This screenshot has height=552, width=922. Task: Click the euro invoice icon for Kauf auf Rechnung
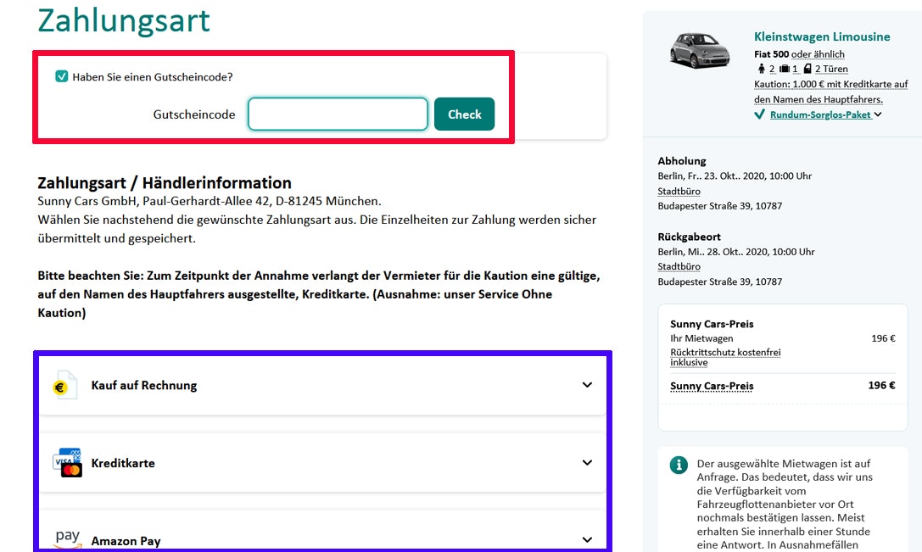tap(64, 386)
